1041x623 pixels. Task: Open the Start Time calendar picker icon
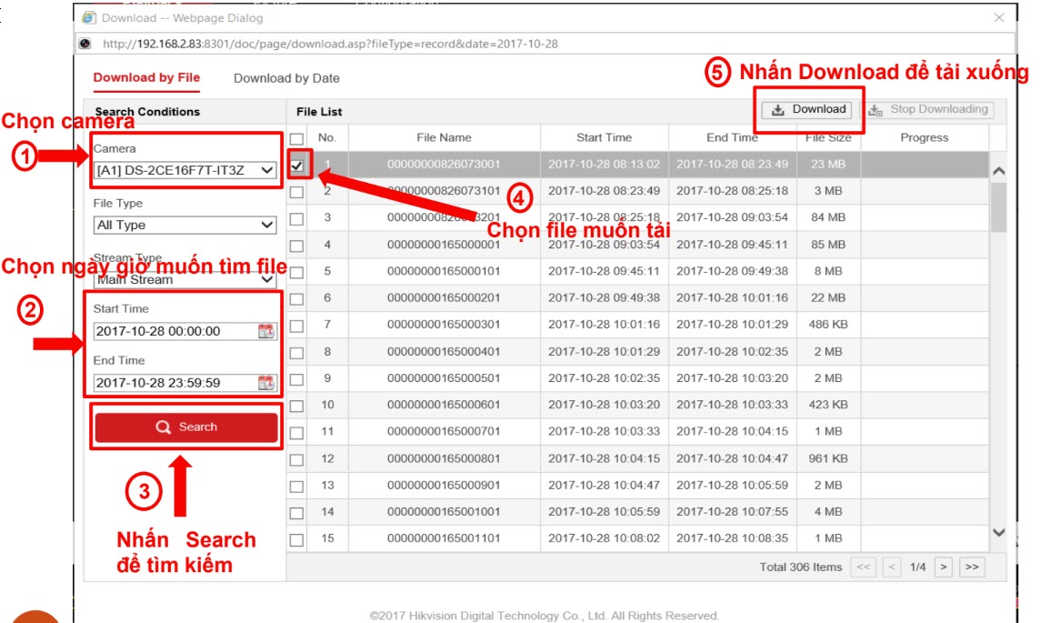click(265, 331)
